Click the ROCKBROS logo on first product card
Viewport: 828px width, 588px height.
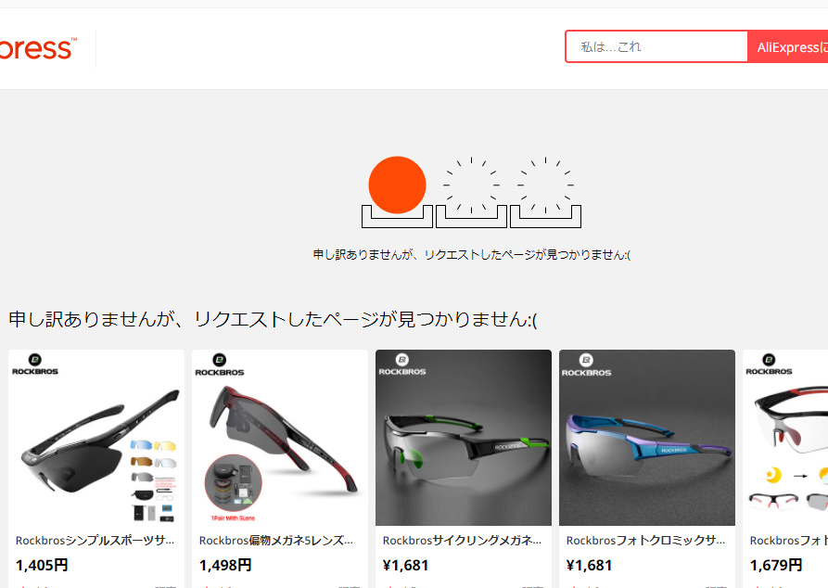35,364
